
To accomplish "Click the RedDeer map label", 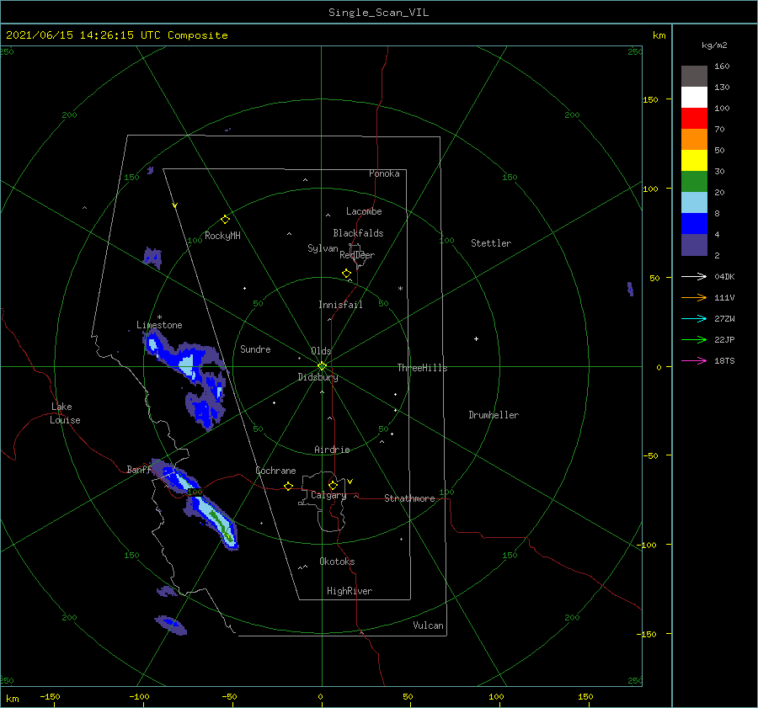I will click(357, 255).
